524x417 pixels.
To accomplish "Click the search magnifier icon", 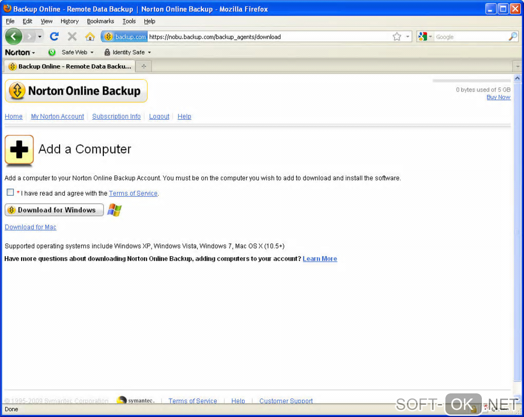I will pyautogui.click(x=513, y=37).
